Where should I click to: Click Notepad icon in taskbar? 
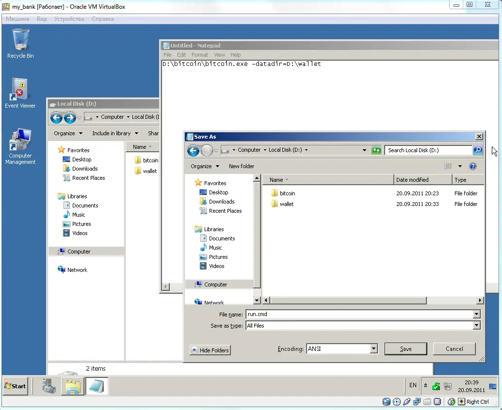coord(97,386)
